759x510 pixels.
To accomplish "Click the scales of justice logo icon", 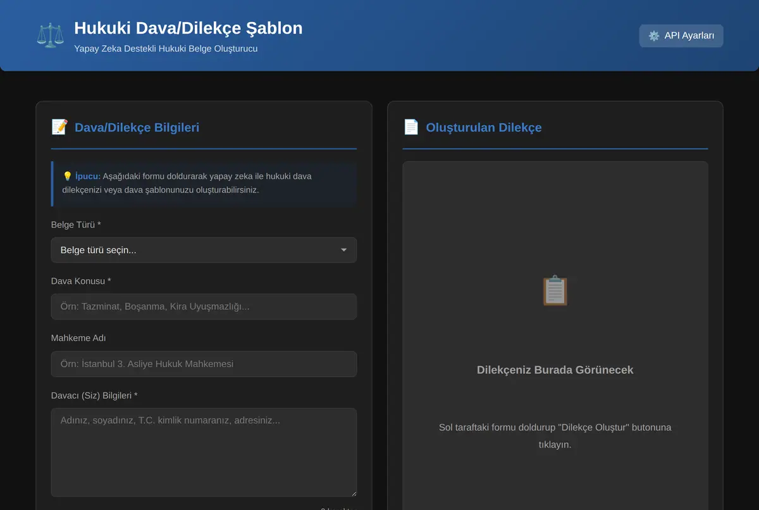I will pos(50,35).
